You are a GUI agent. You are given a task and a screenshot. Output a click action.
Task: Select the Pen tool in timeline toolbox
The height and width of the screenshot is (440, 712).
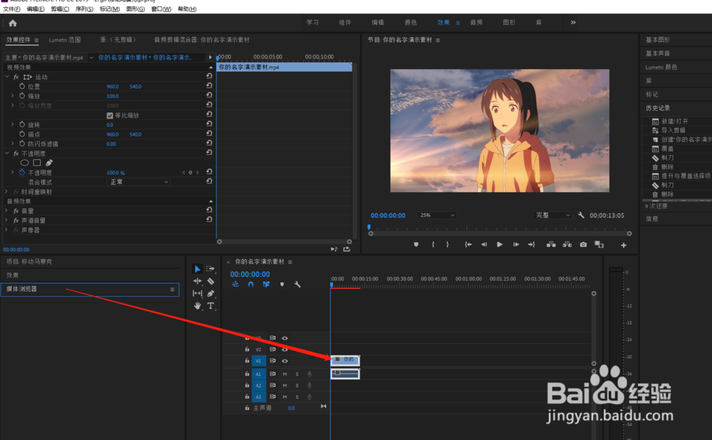(211, 294)
